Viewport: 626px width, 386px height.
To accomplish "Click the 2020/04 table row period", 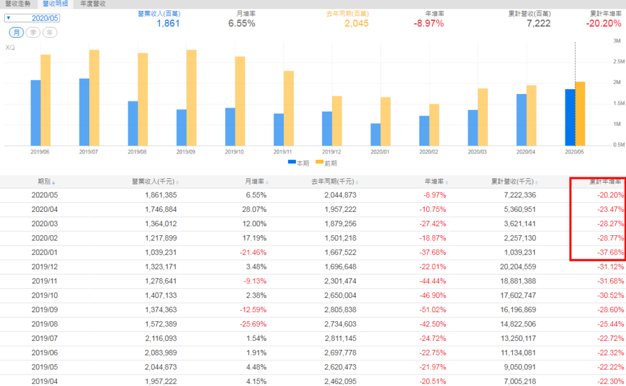I will click(45, 209).
